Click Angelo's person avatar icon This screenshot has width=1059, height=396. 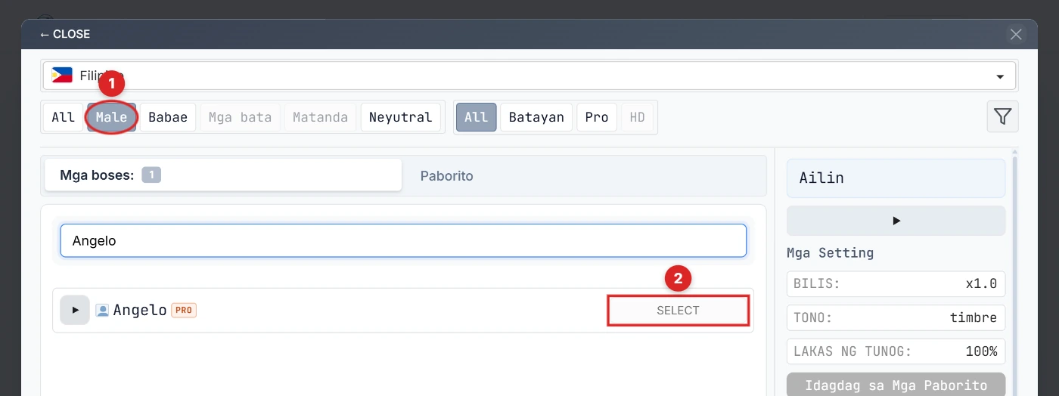[x=103, y=310]
